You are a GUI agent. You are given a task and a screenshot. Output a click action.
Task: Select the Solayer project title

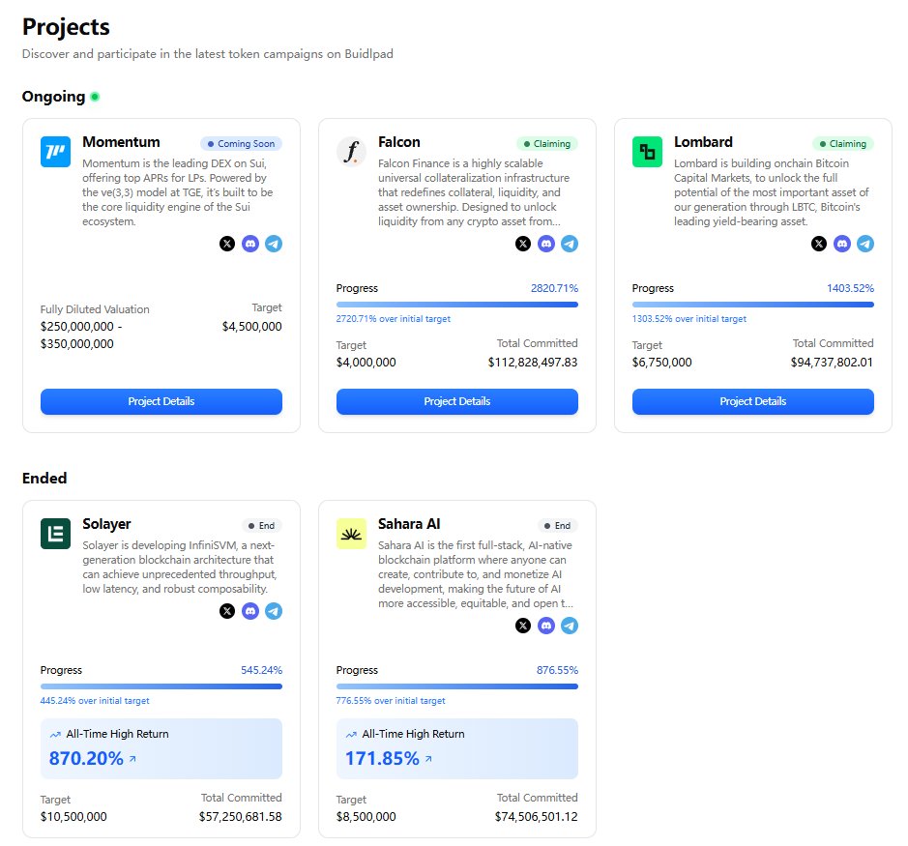[106, 524]
